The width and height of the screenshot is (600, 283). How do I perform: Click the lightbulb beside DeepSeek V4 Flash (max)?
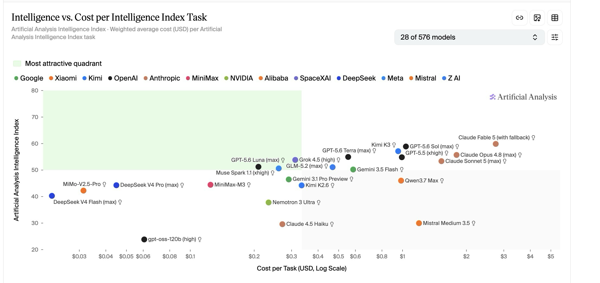120,202
